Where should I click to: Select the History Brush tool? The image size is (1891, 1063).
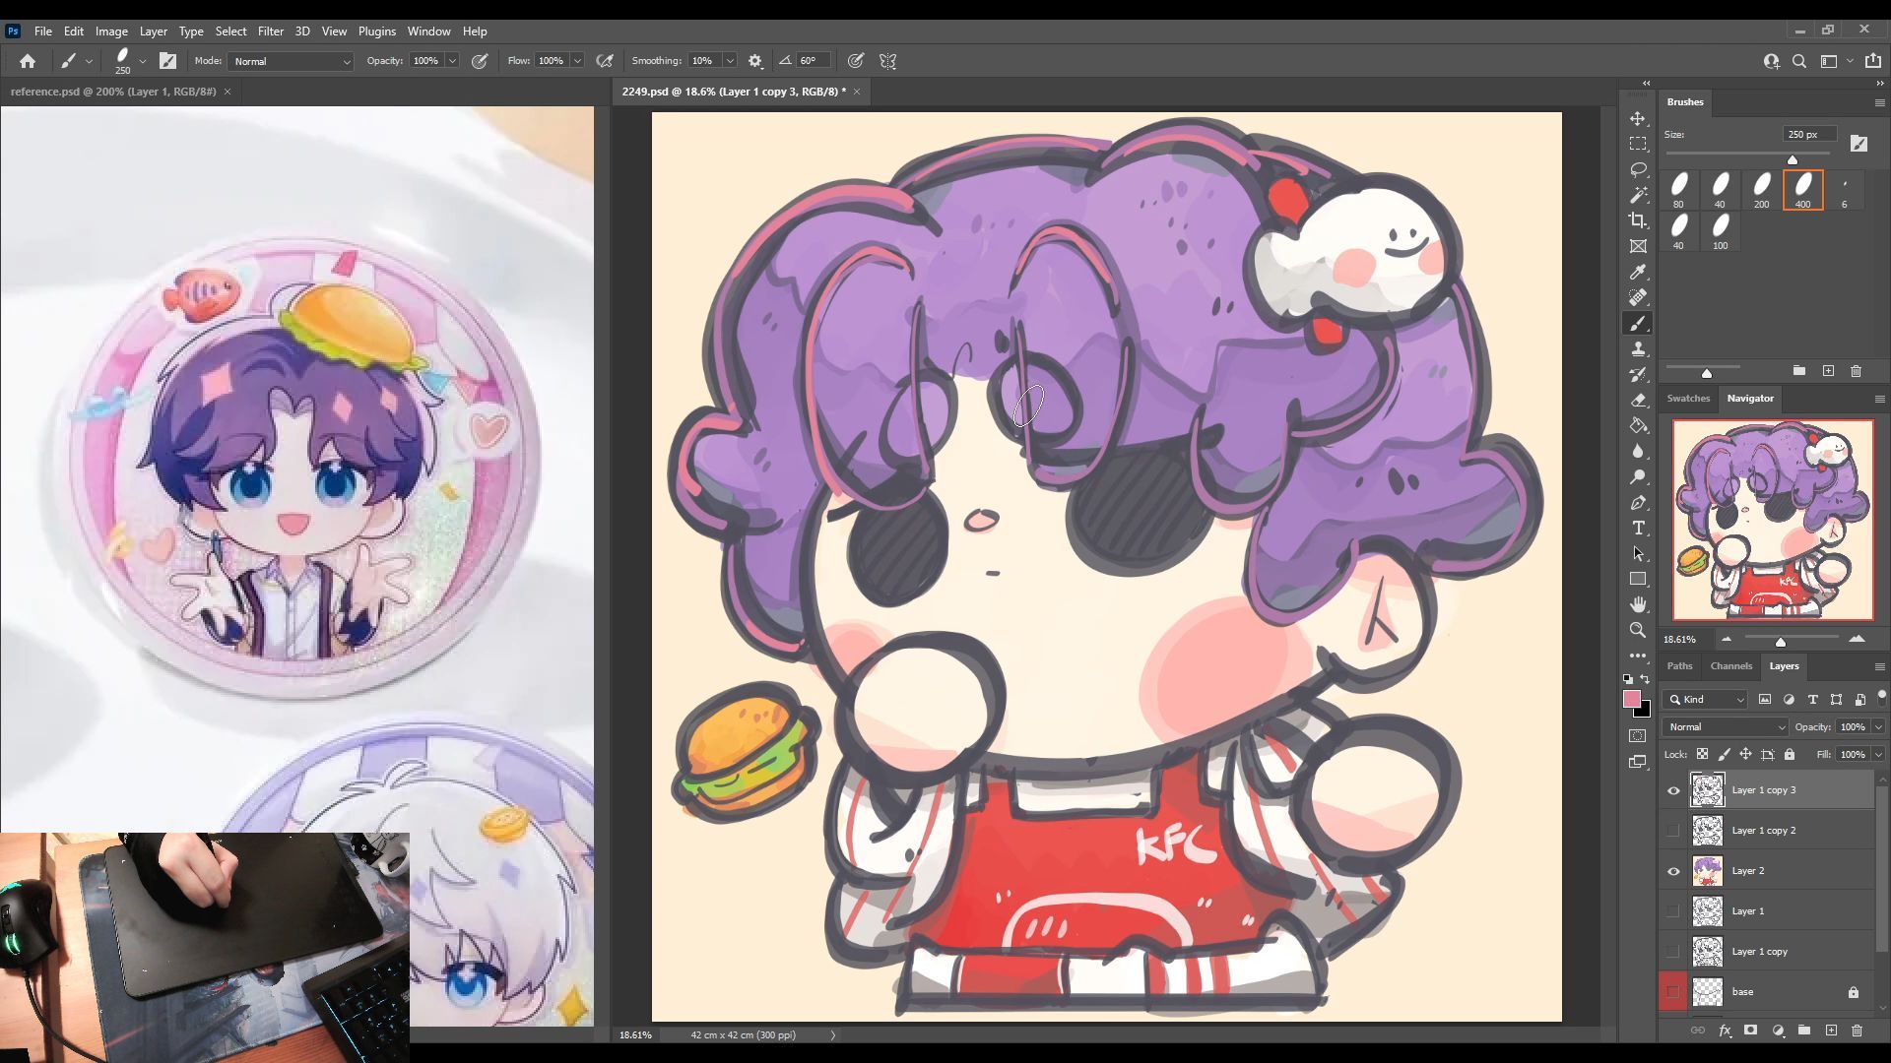[1638, 374]
